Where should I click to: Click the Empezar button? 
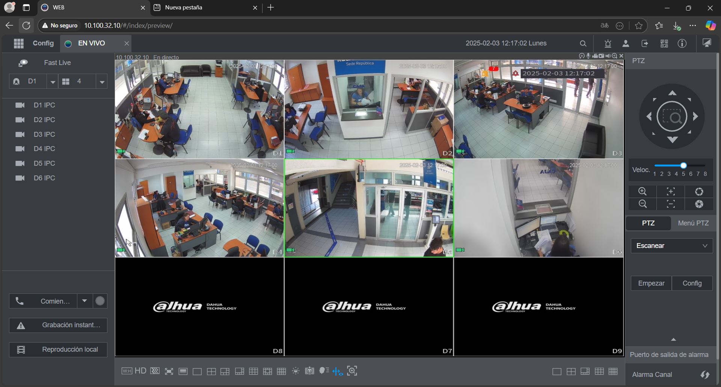pyautogui.click(x=651, y=283)
